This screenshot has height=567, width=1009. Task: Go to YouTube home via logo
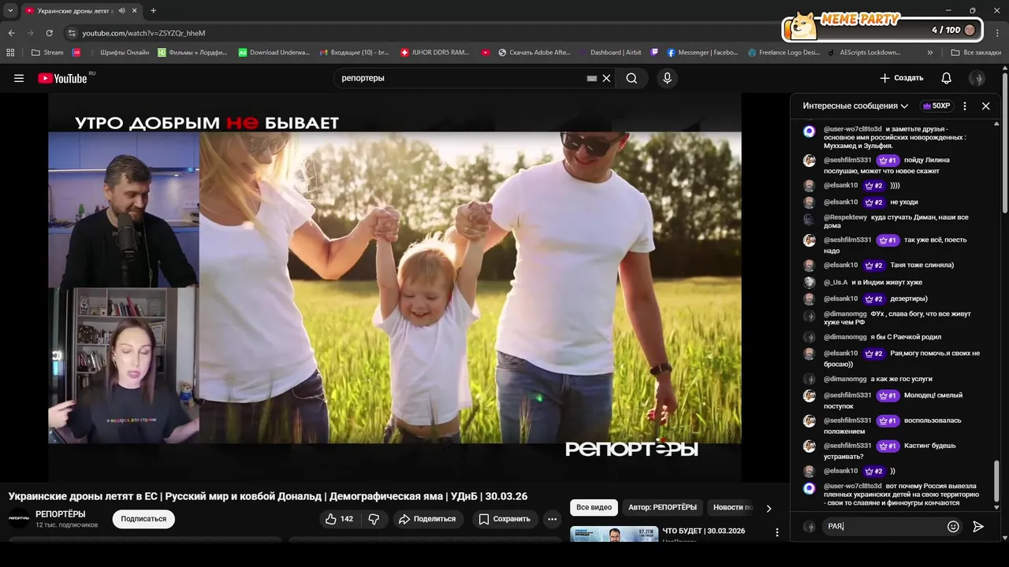point(62,78)
